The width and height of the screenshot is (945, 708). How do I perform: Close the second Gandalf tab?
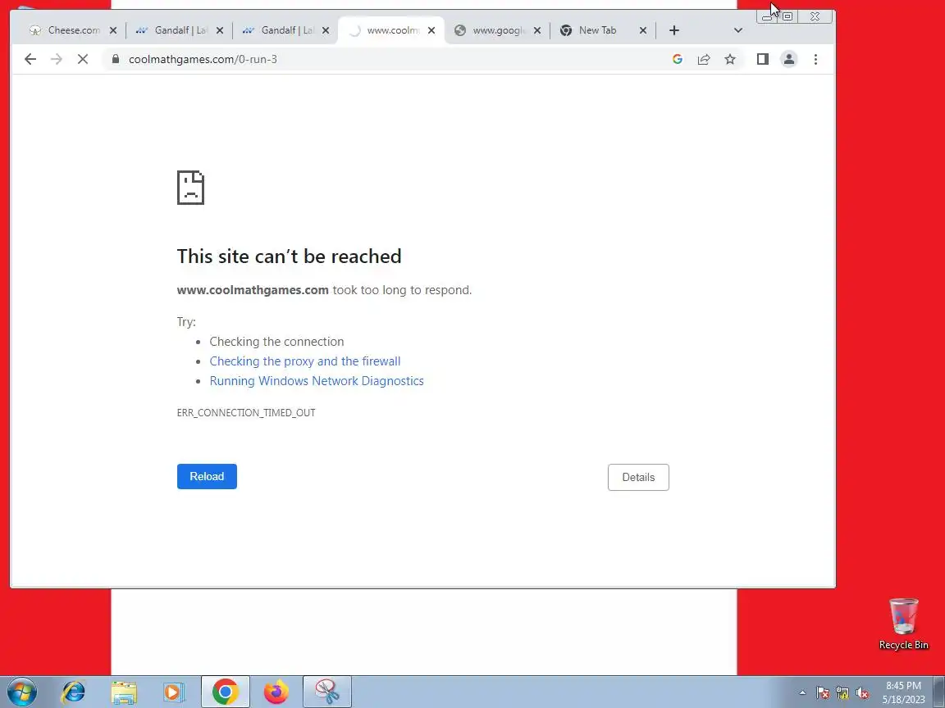326,30
